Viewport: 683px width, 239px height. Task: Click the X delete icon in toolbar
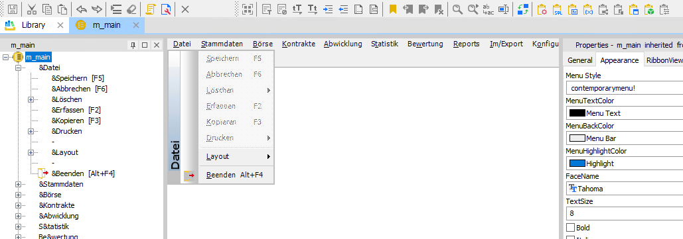click(185, 9)
